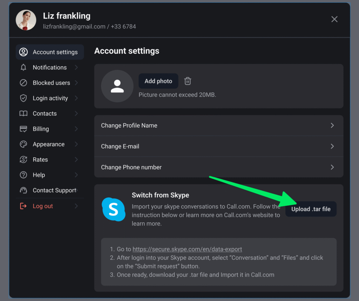Click the Blocked users circle-slash icon
The width and height of the screenshot is (359, 301).
pyautogui.click(x=23, y=83)
